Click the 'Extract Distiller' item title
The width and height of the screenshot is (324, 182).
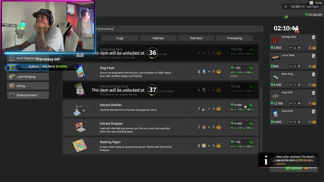point(111,105)
